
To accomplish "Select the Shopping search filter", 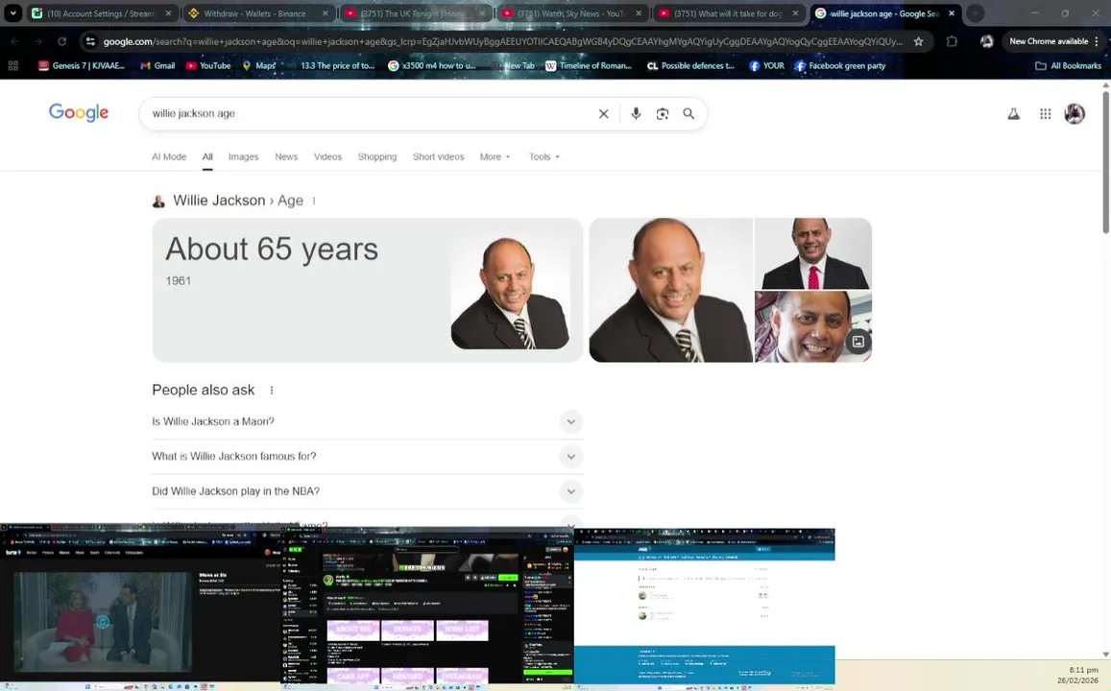I will click(377, 156).
